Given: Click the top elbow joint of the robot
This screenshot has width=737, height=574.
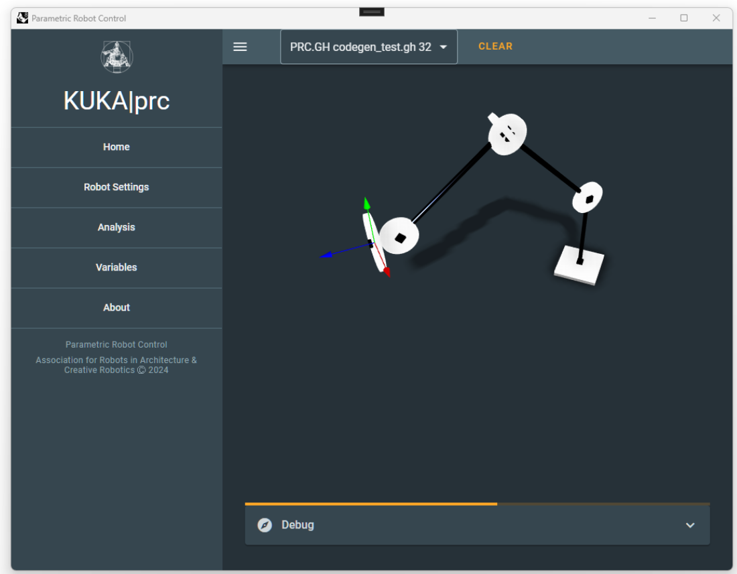Looking at the screenshot, I should (507, 135).
